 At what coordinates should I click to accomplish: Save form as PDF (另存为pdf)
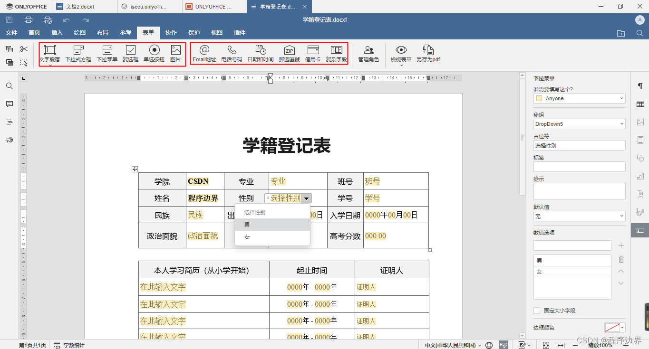[x=428, y=54]
